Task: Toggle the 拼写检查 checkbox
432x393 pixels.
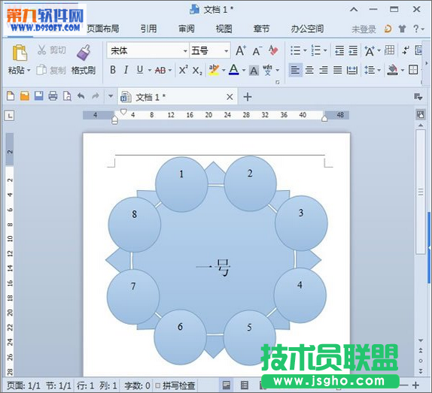Action: pos(157,385)
